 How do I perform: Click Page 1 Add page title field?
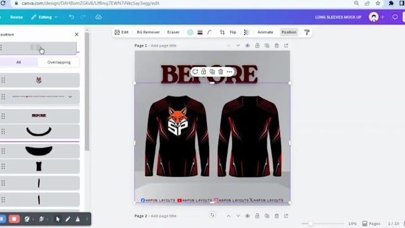tap(164, 46)
